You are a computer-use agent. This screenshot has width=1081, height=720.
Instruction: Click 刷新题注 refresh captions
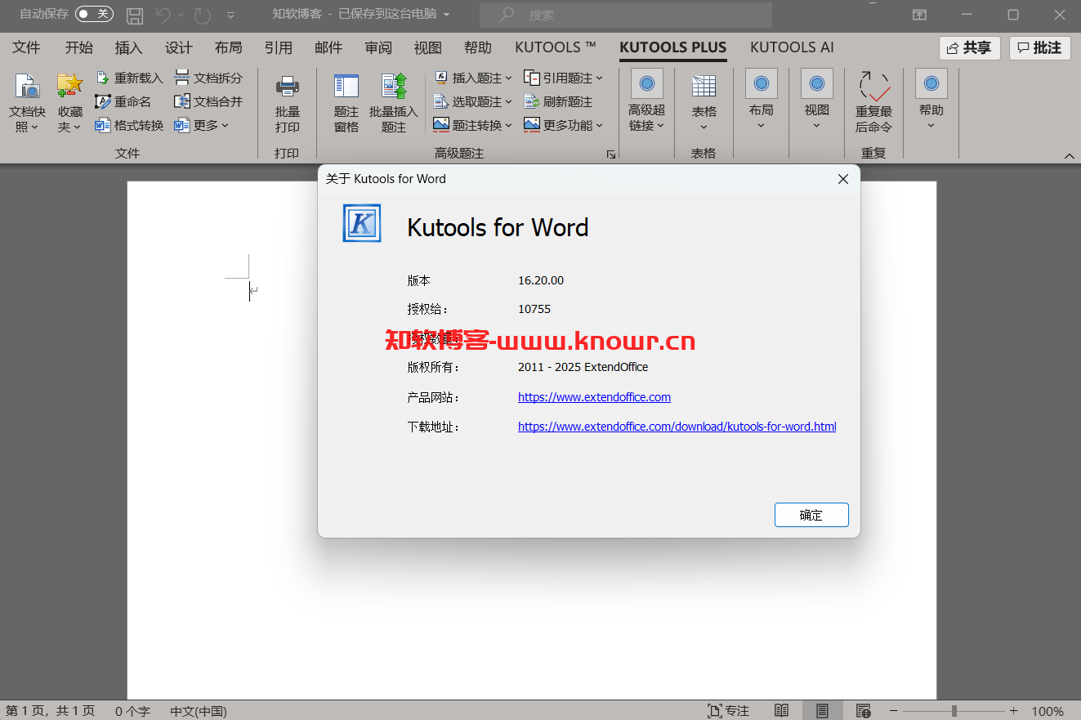[x=558, y=101]
